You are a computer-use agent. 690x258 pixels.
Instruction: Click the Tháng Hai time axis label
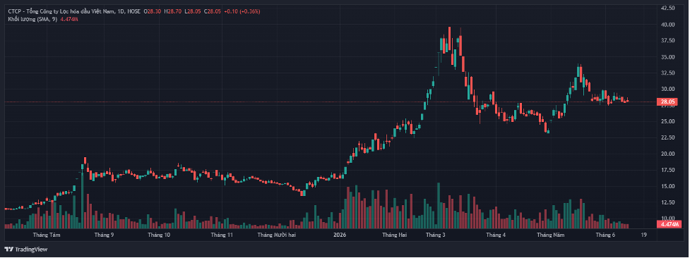tap(394, 235)
